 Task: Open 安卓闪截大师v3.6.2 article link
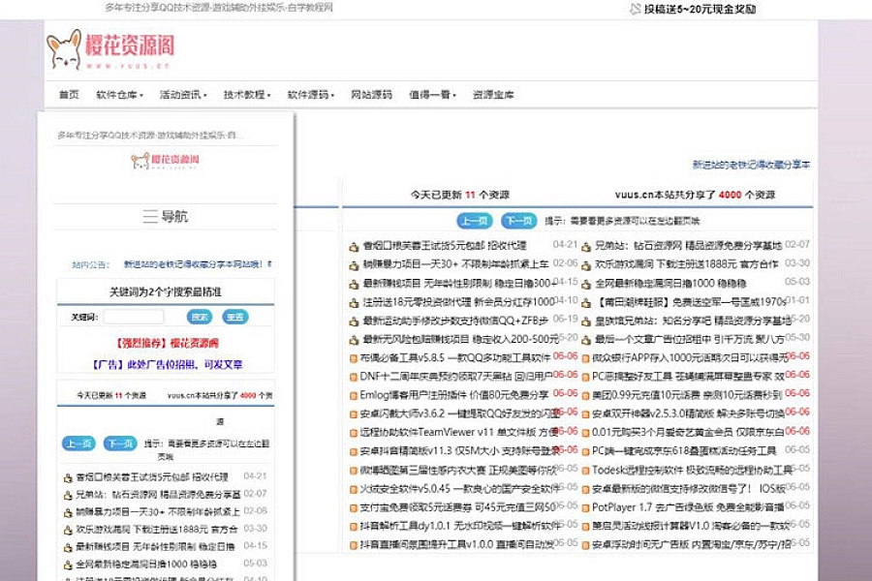[x=460, y=413]
